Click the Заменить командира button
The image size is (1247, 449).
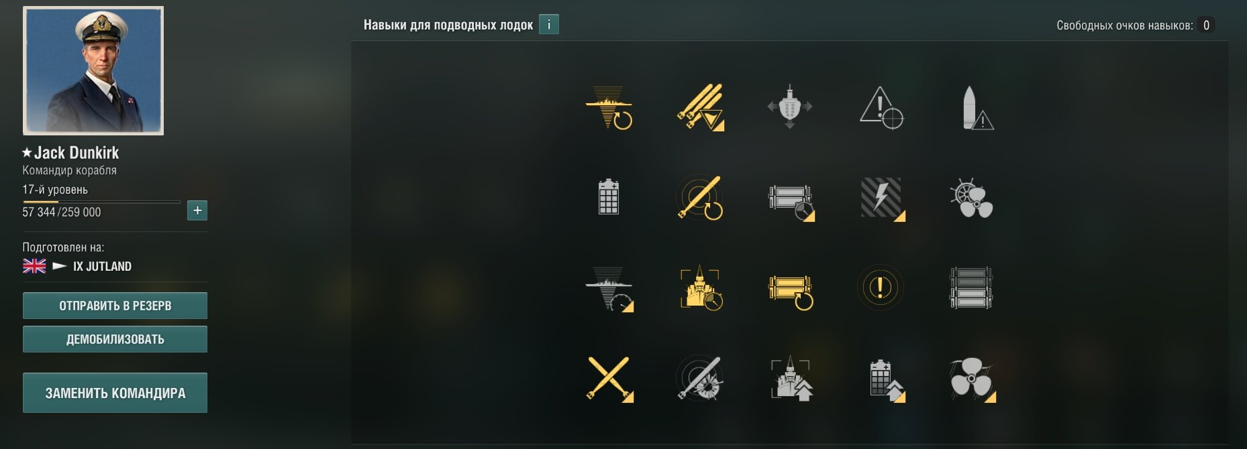point(115,393)
